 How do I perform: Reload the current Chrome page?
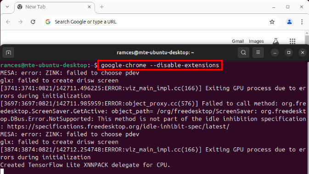pos(33,22)
